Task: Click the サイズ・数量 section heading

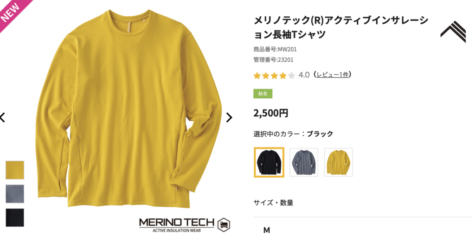Action: 273,203
